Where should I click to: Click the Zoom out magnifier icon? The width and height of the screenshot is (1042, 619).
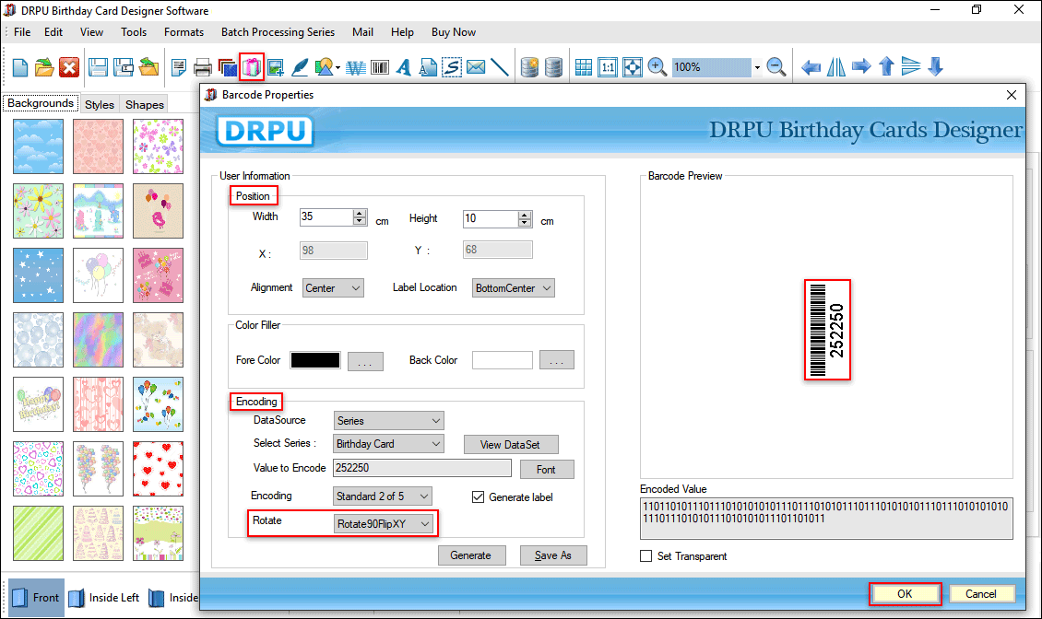pos(776,67)
